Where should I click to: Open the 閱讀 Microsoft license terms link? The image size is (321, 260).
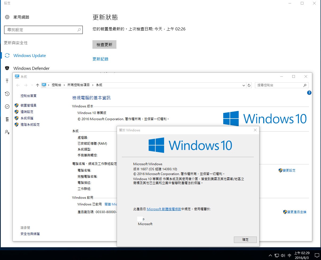click(x=111, y=204)
